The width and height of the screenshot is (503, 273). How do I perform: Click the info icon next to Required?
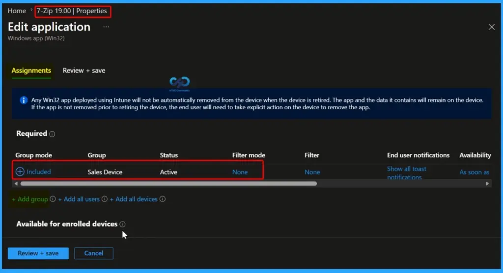tap(52, 134)
